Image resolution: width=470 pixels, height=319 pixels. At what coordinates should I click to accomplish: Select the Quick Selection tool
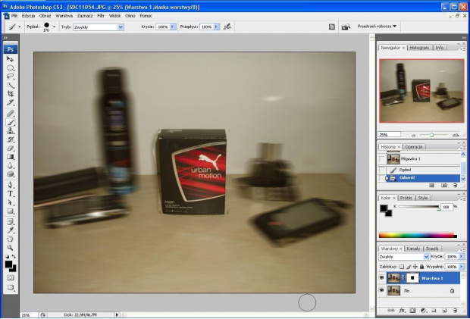pyautogui.click(x=10, y=86)
